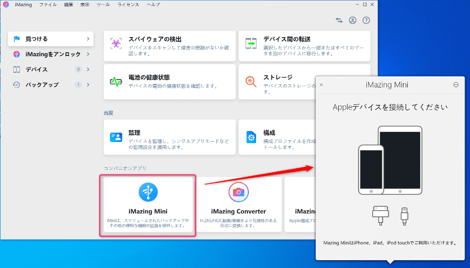Image resolution: width=470 pixels, height=268 pixels.
Task: Click the デバイス sidebar icon
Action: tap(17, 69)
